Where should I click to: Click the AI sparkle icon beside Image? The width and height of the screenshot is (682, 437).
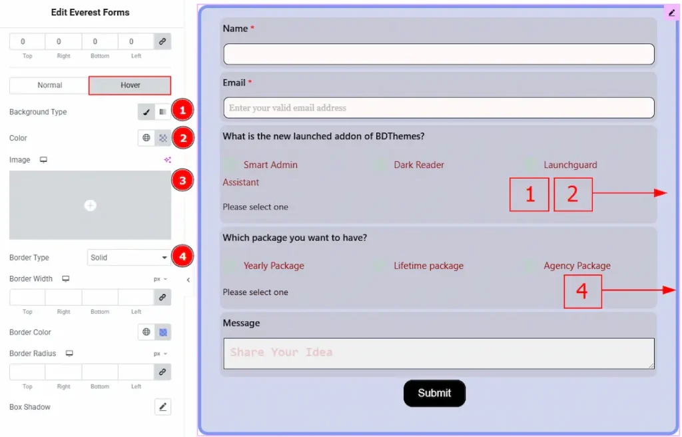click(x=167, y=160)
